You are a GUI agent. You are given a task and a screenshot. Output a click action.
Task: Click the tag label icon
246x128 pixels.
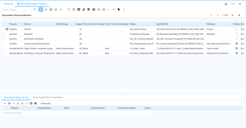click(x=119, y=10)
